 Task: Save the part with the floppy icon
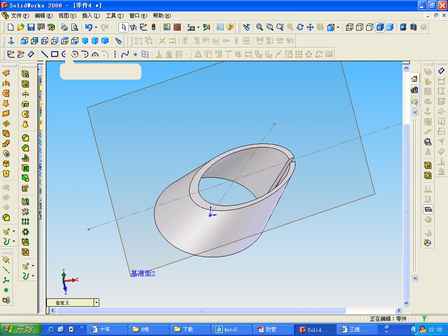pyautogui.click(x=31, y=27)
